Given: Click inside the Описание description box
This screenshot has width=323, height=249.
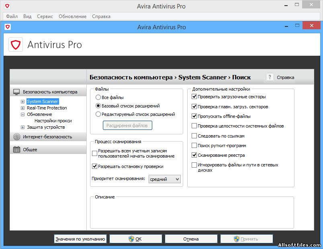Looking at the screenshot, I should [x=192, y=213].
